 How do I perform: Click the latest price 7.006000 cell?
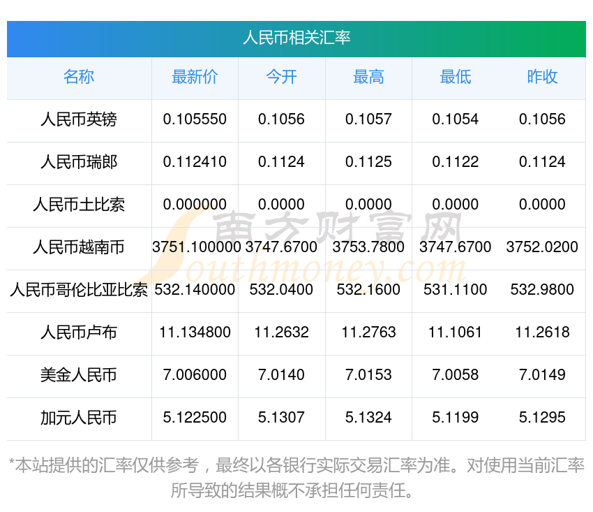pyautogui.click(x=195, y=375)
